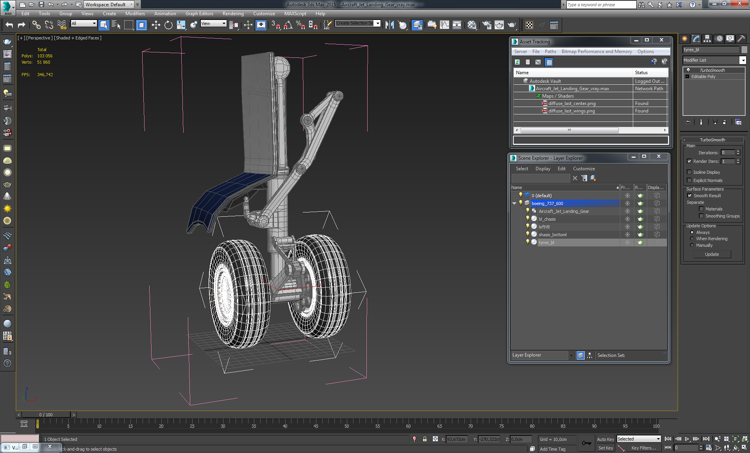Toggle Sort by Hierarchy in Layer Explorer footer
Image resolution: width=750 pixels, height=453 pixels.
click(590, 355)
